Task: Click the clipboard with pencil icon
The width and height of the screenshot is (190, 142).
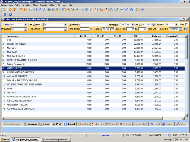Action: tap(25, 10)
